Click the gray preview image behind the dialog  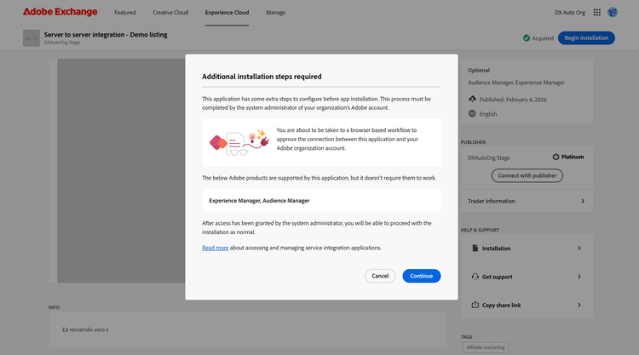click(x=121, y=170)
